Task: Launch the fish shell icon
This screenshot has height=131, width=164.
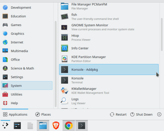Action: 65,17
